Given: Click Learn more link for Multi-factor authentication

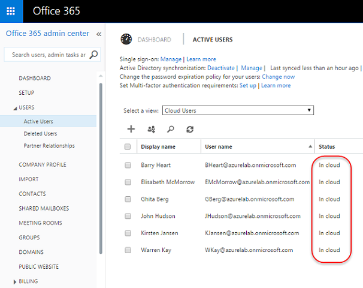Looking at the screenshot, I should click(276, 86).
